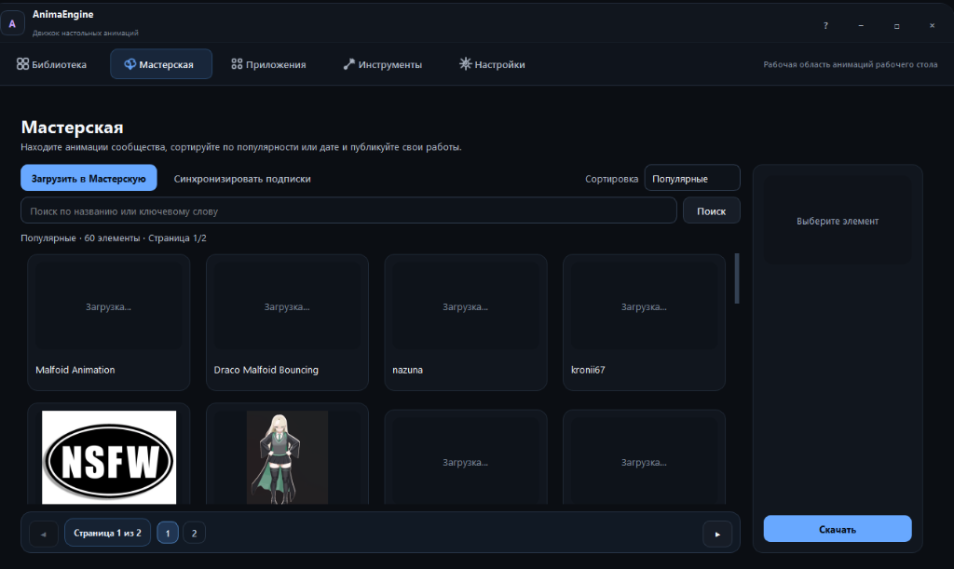Viewport: 954px width, 569px height.
Task: Go to page 1
Action: point(168,533)
